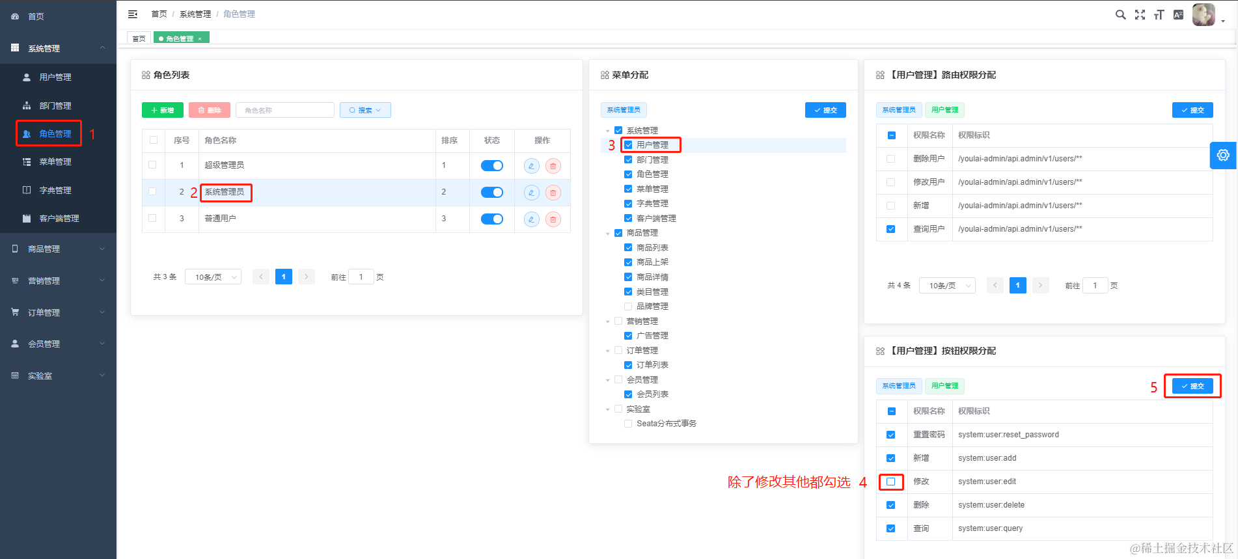Go to next page in route permissions
This screenshot has width=1238, height=559.
tap(1040, 285)
